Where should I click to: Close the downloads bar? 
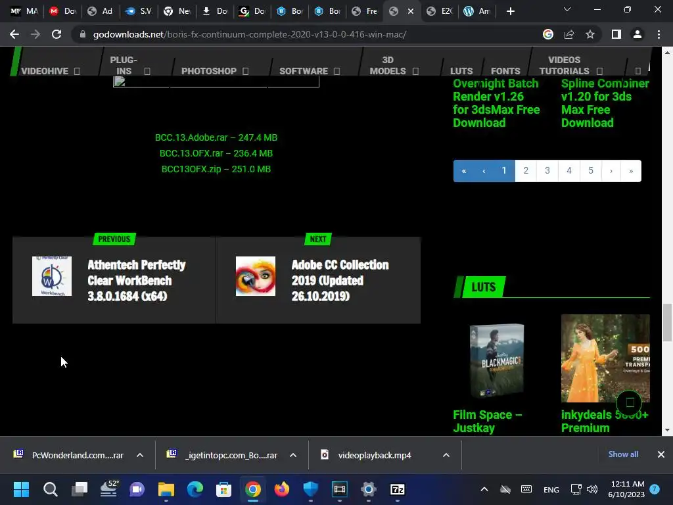click(x=661, y=454)
